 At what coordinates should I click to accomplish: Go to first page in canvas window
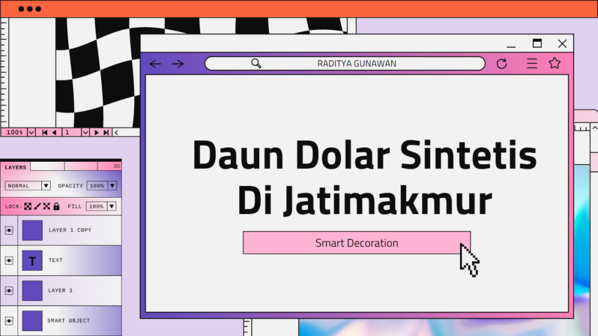45,132
